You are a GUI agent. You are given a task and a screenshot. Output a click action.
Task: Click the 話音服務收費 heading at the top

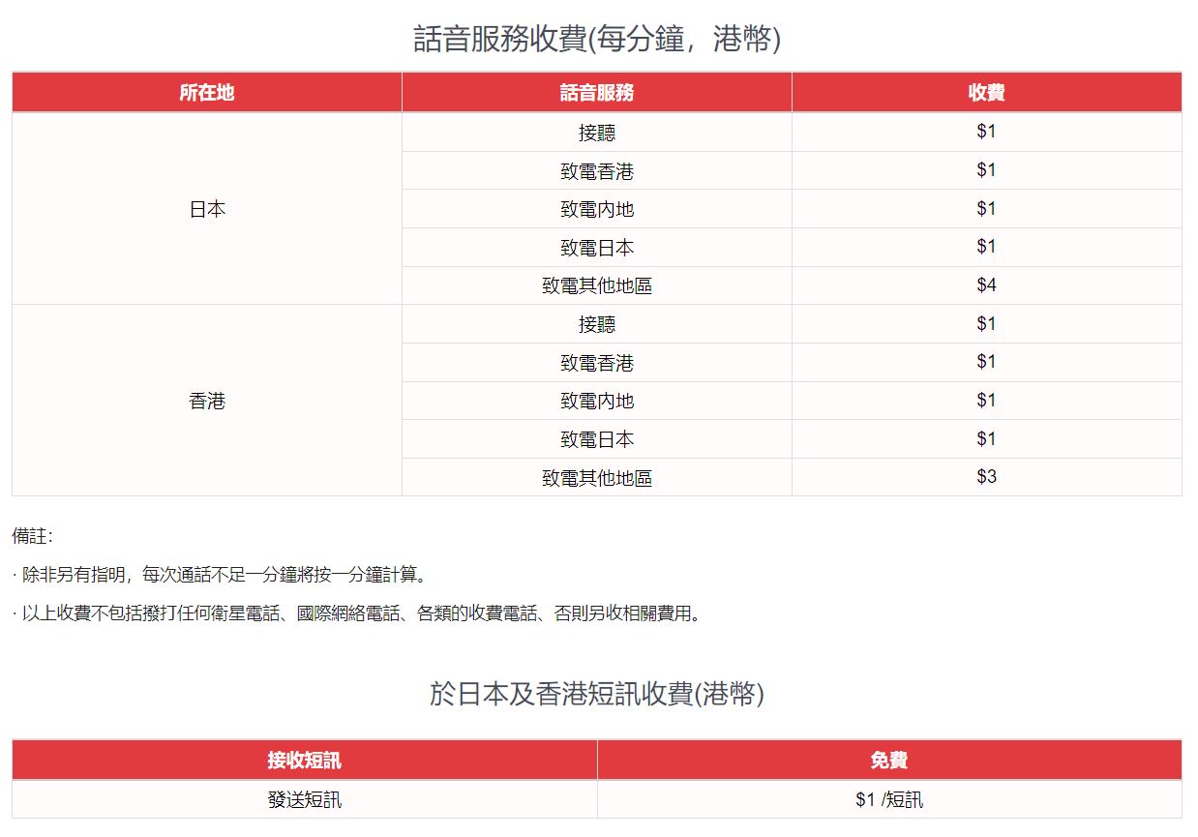[597, 40]
